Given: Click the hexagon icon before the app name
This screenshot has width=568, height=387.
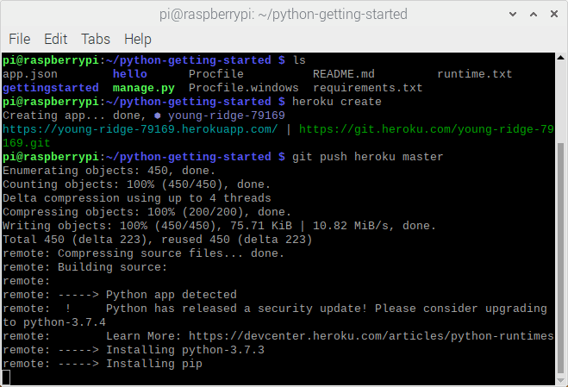Looking at the screenshot, I should pos(157,115).
